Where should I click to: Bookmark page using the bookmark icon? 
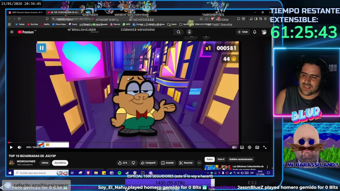click(x=47, y=19)
